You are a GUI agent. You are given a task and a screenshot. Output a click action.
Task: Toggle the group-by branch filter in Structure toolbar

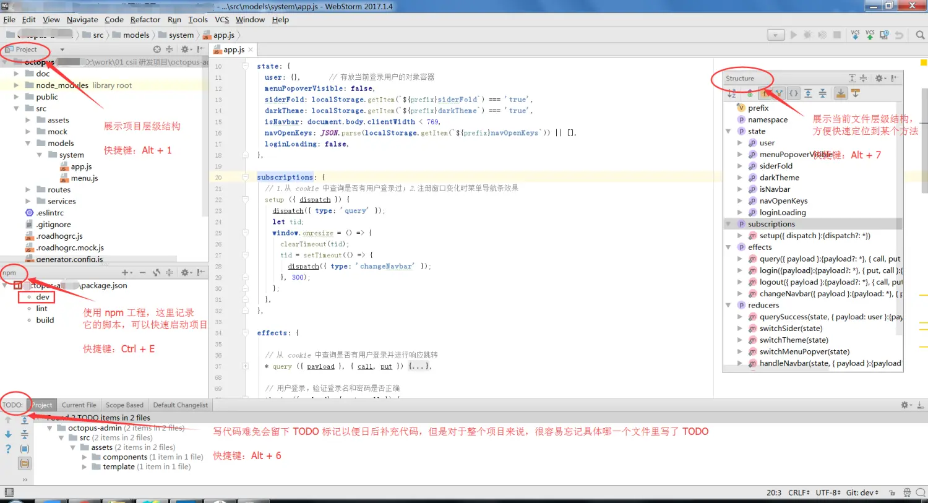coord(779,93)
